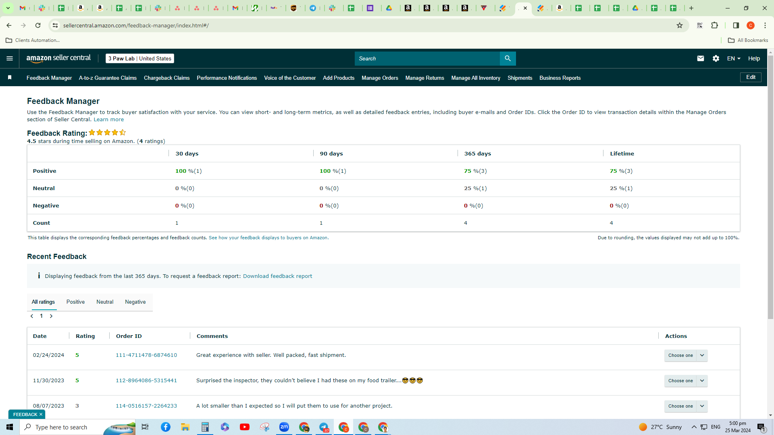Click the Seller Central search field
Image resolution: width=774 pixels, height=435 pixels.
tap(427, 58)
